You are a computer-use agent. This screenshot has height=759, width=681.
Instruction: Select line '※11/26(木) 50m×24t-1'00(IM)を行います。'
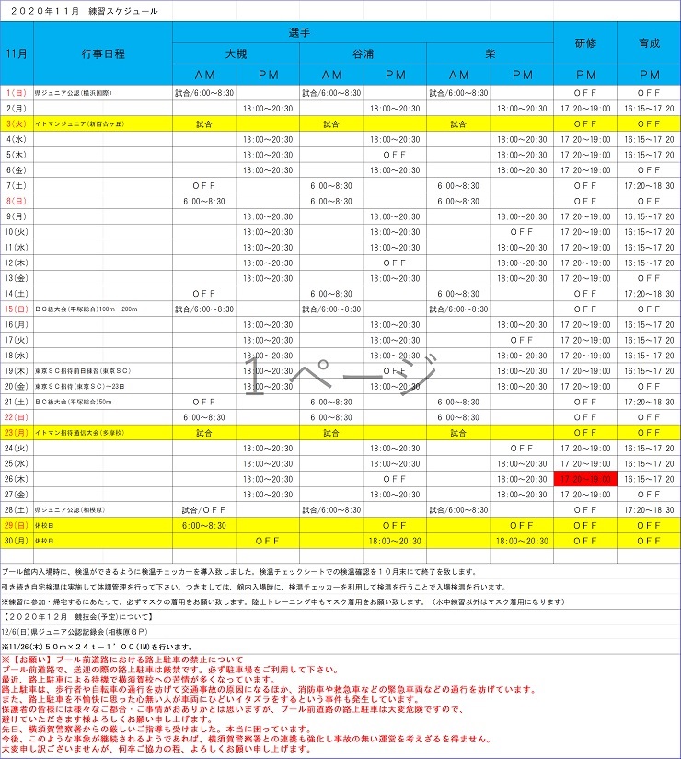98,648
